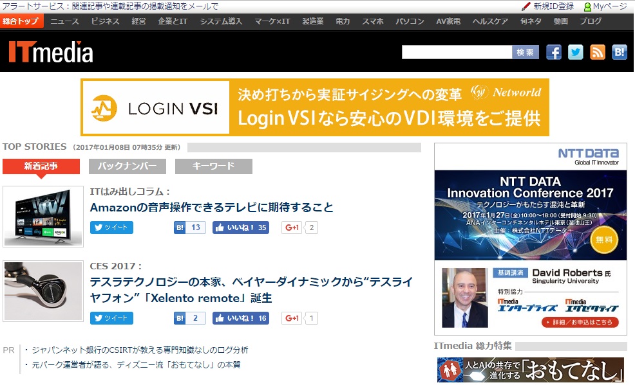The height and width of the screenshot is (385, 635).
Task: Open 経営 in navigation bar
Action: pos(138,21)
